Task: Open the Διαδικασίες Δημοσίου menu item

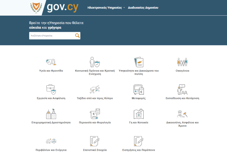Action: click(x=143, y=8)
